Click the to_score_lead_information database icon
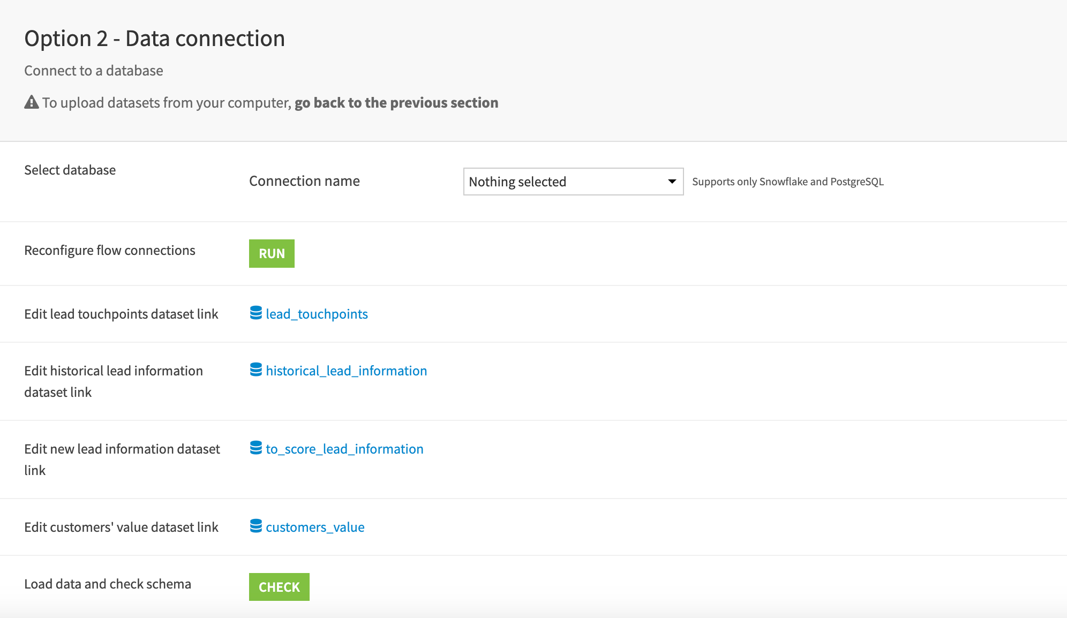The height and width of the screenshot is (618, 1067). [x=256, y=447]
